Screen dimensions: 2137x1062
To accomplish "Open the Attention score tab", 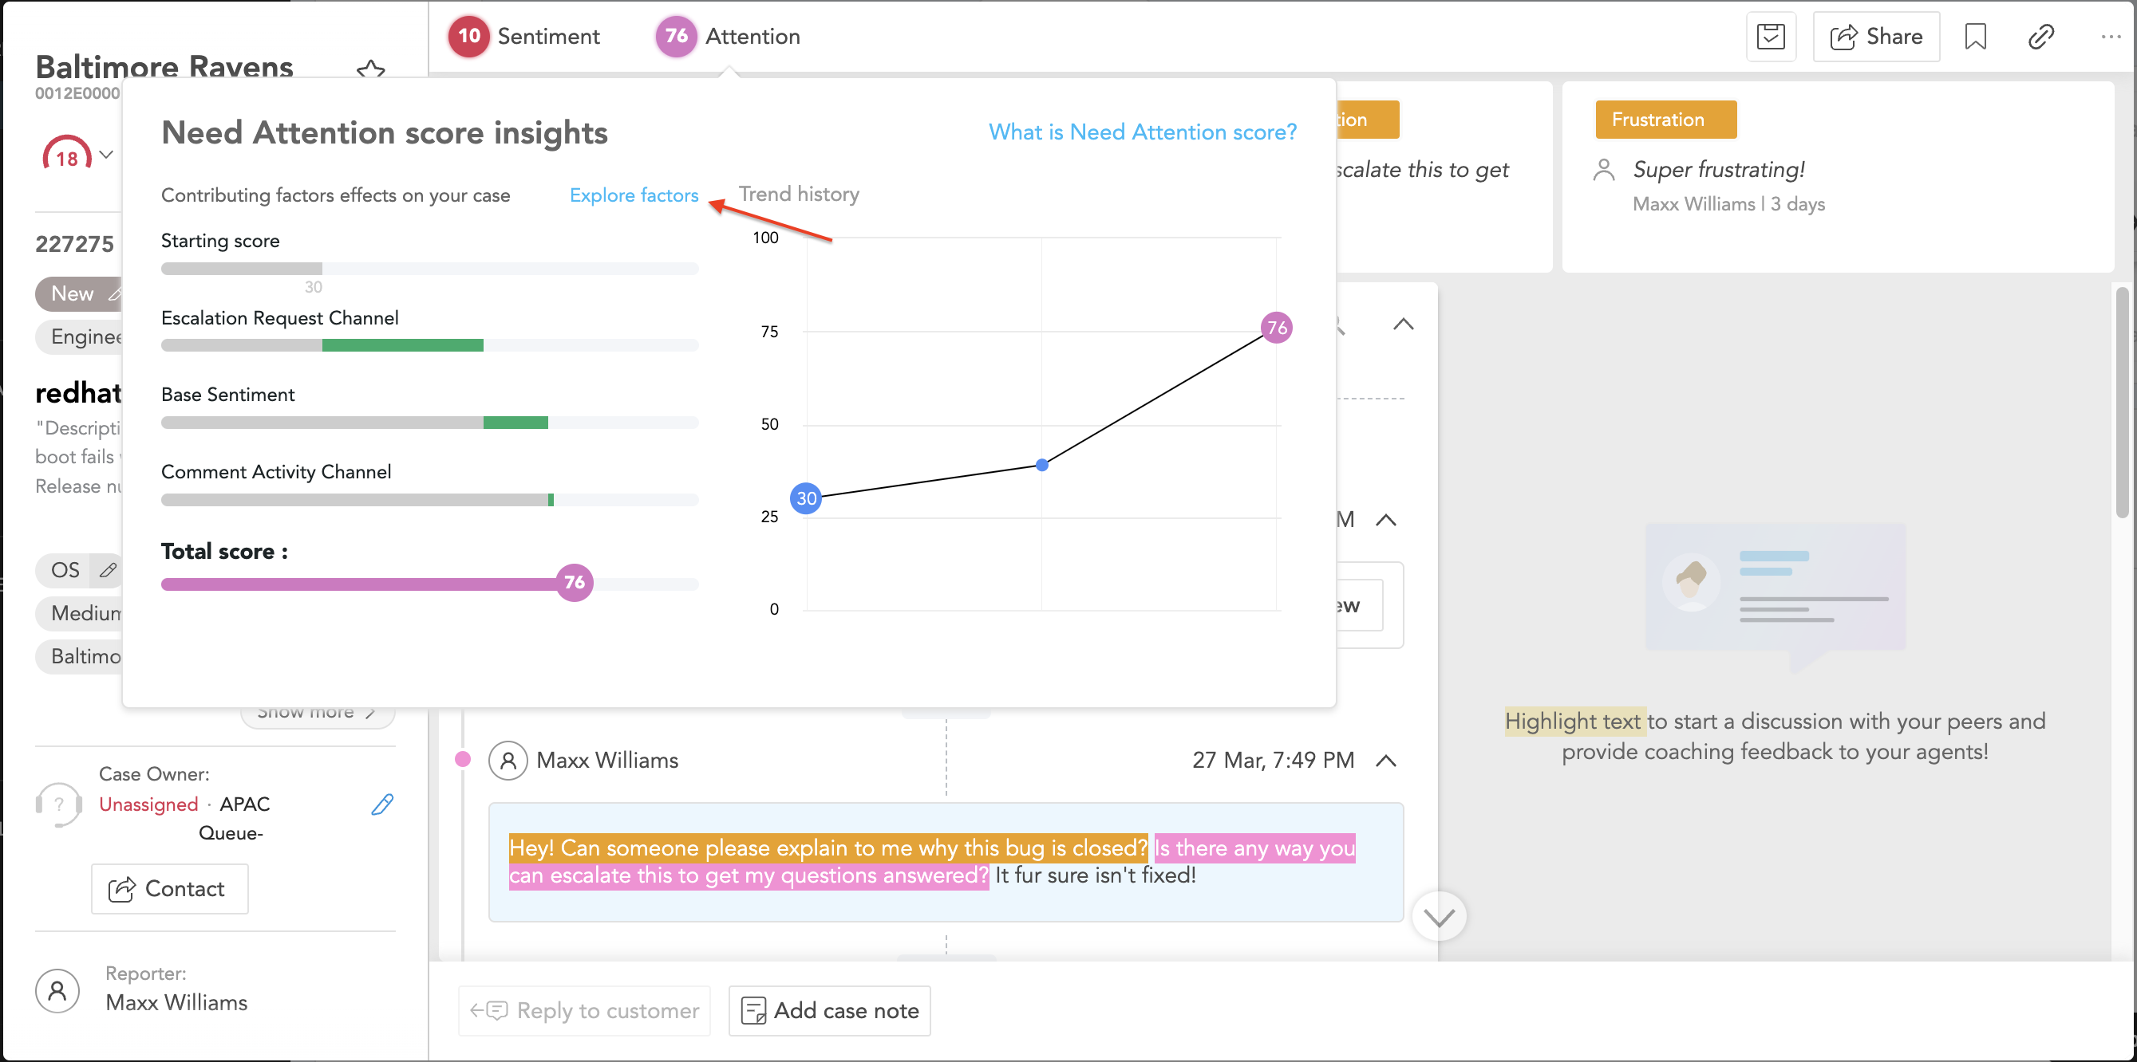I will 729,37.
